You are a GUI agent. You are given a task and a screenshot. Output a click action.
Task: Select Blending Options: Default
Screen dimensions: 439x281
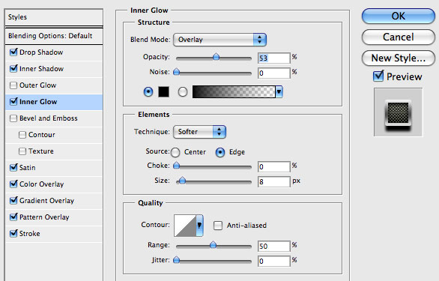click(54, 36)
